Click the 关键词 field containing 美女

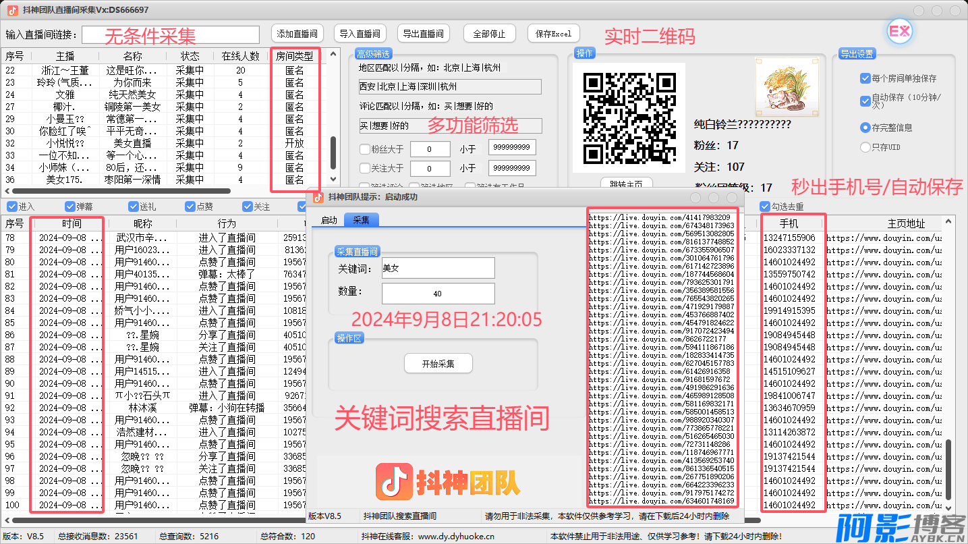pyautogui.click(x=438, y=268)
